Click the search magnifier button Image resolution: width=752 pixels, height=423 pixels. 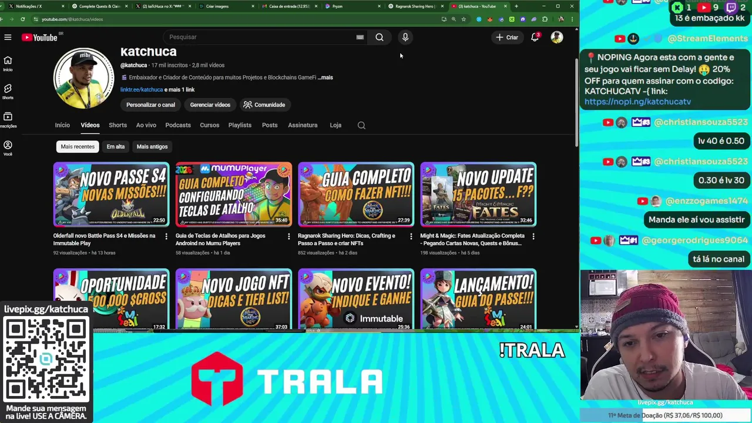pos(380,37)
